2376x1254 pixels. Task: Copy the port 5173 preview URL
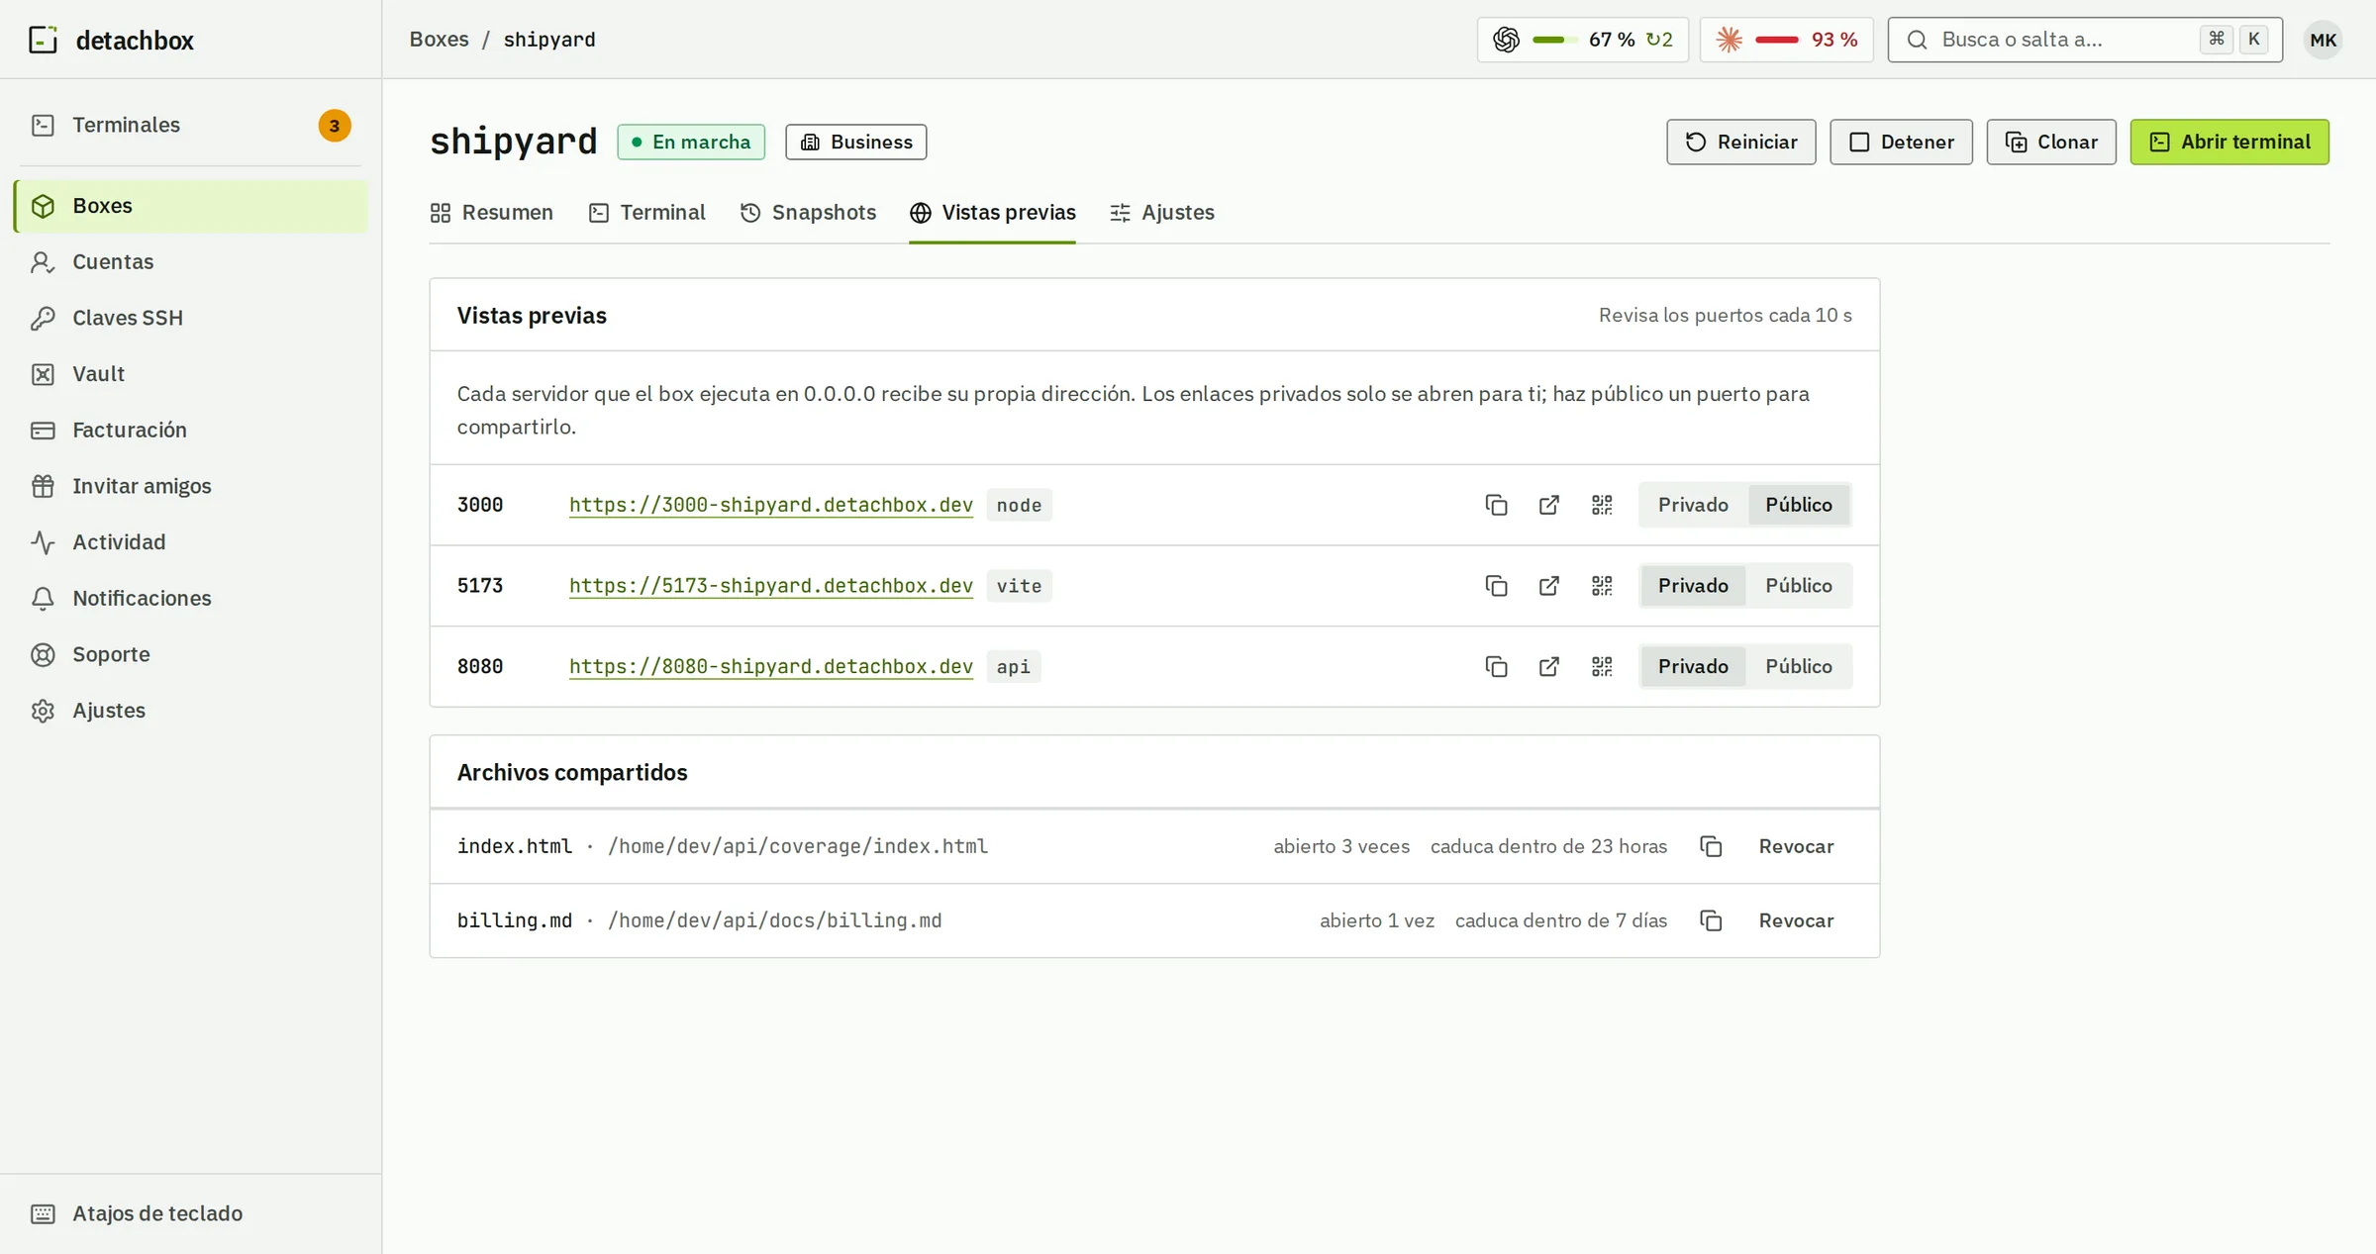click(x=1496, y=586)
